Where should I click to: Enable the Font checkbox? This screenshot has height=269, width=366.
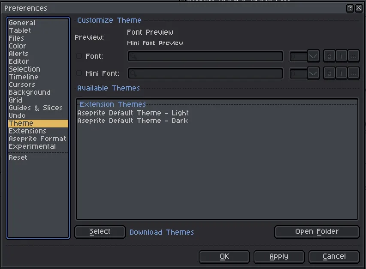tap(79, 56)
